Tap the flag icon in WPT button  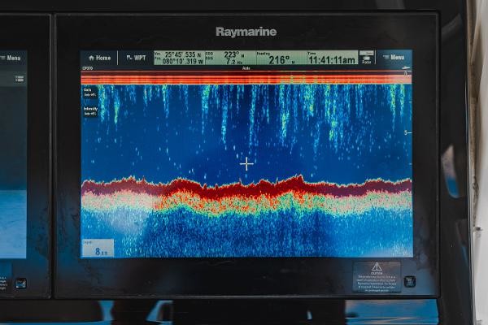point(128,58)
